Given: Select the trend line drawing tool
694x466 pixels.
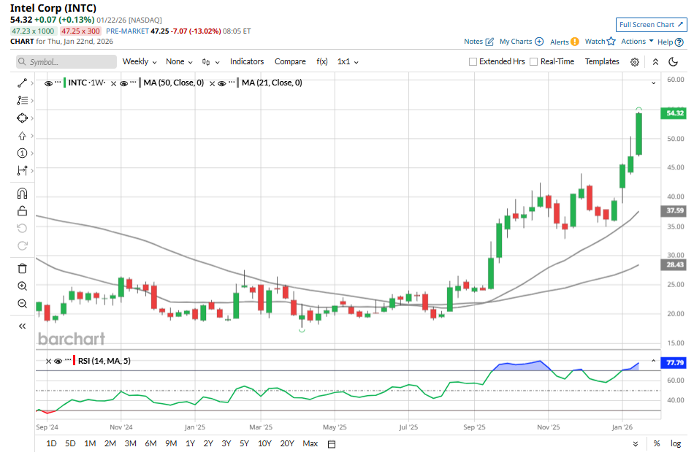Looking at the screenshot, I should click(22, 83).
